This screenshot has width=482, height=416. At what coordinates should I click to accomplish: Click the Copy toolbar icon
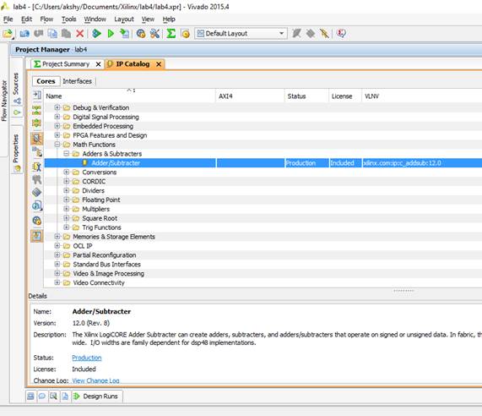point(52,33)
